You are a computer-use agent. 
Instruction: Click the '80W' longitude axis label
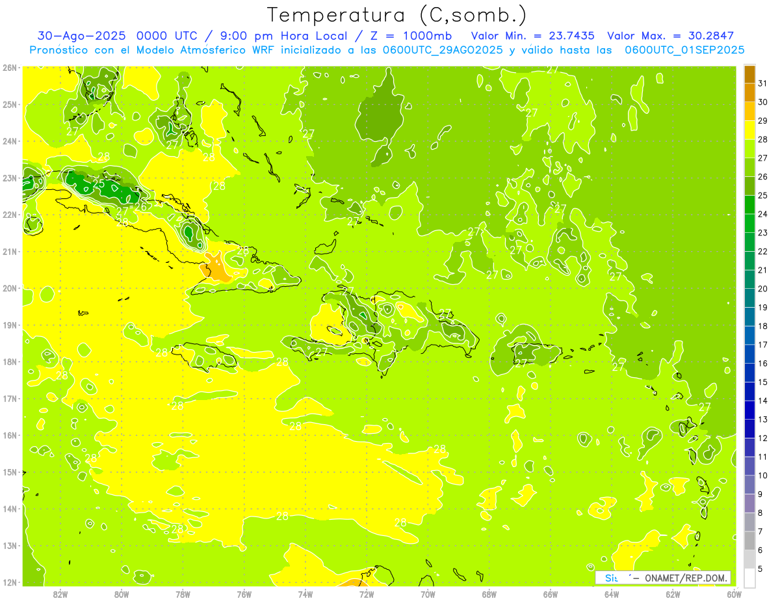tap(122, 593)
